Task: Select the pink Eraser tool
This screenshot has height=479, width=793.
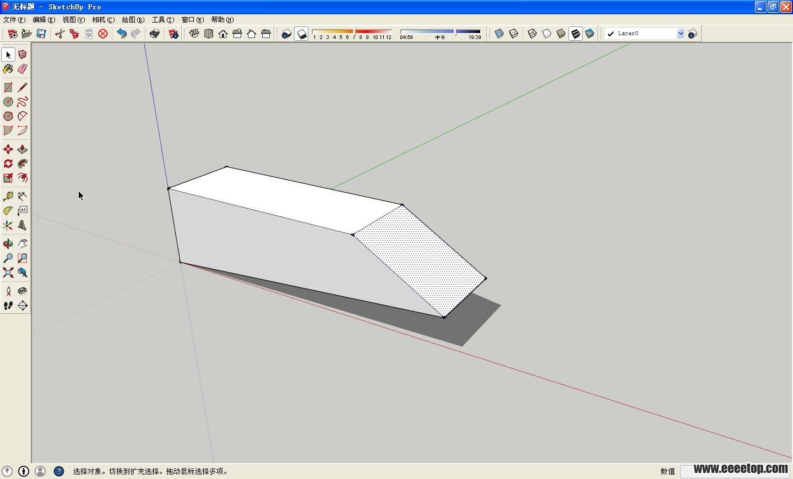Action: (x=23, y=69)
